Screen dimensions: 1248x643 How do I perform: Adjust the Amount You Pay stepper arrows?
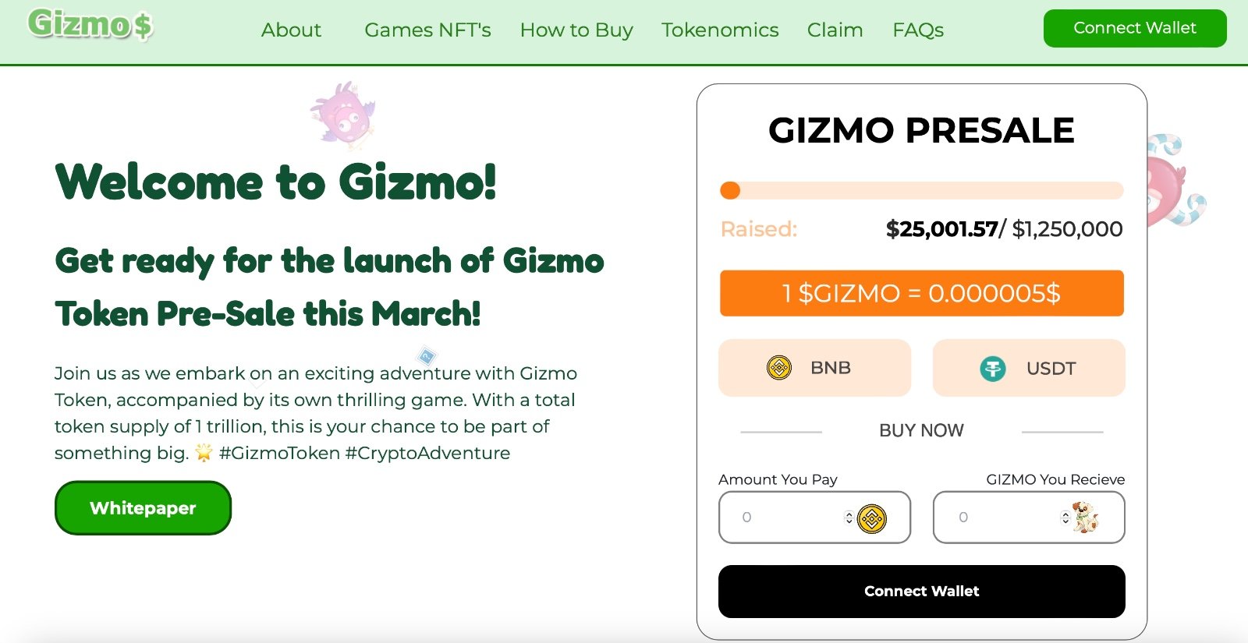click(x=849, y=518)
